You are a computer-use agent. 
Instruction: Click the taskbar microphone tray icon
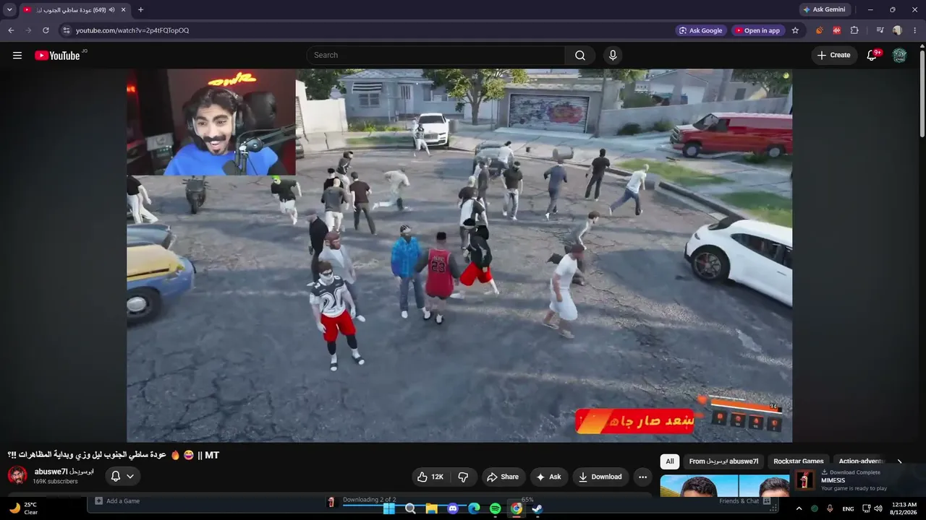(x=830, y=508)
